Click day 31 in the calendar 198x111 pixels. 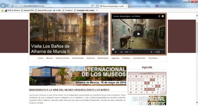coord(158,92)
